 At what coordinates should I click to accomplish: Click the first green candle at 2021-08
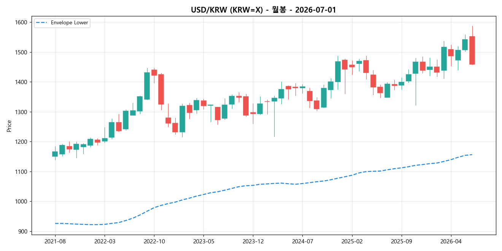[55, 154]
